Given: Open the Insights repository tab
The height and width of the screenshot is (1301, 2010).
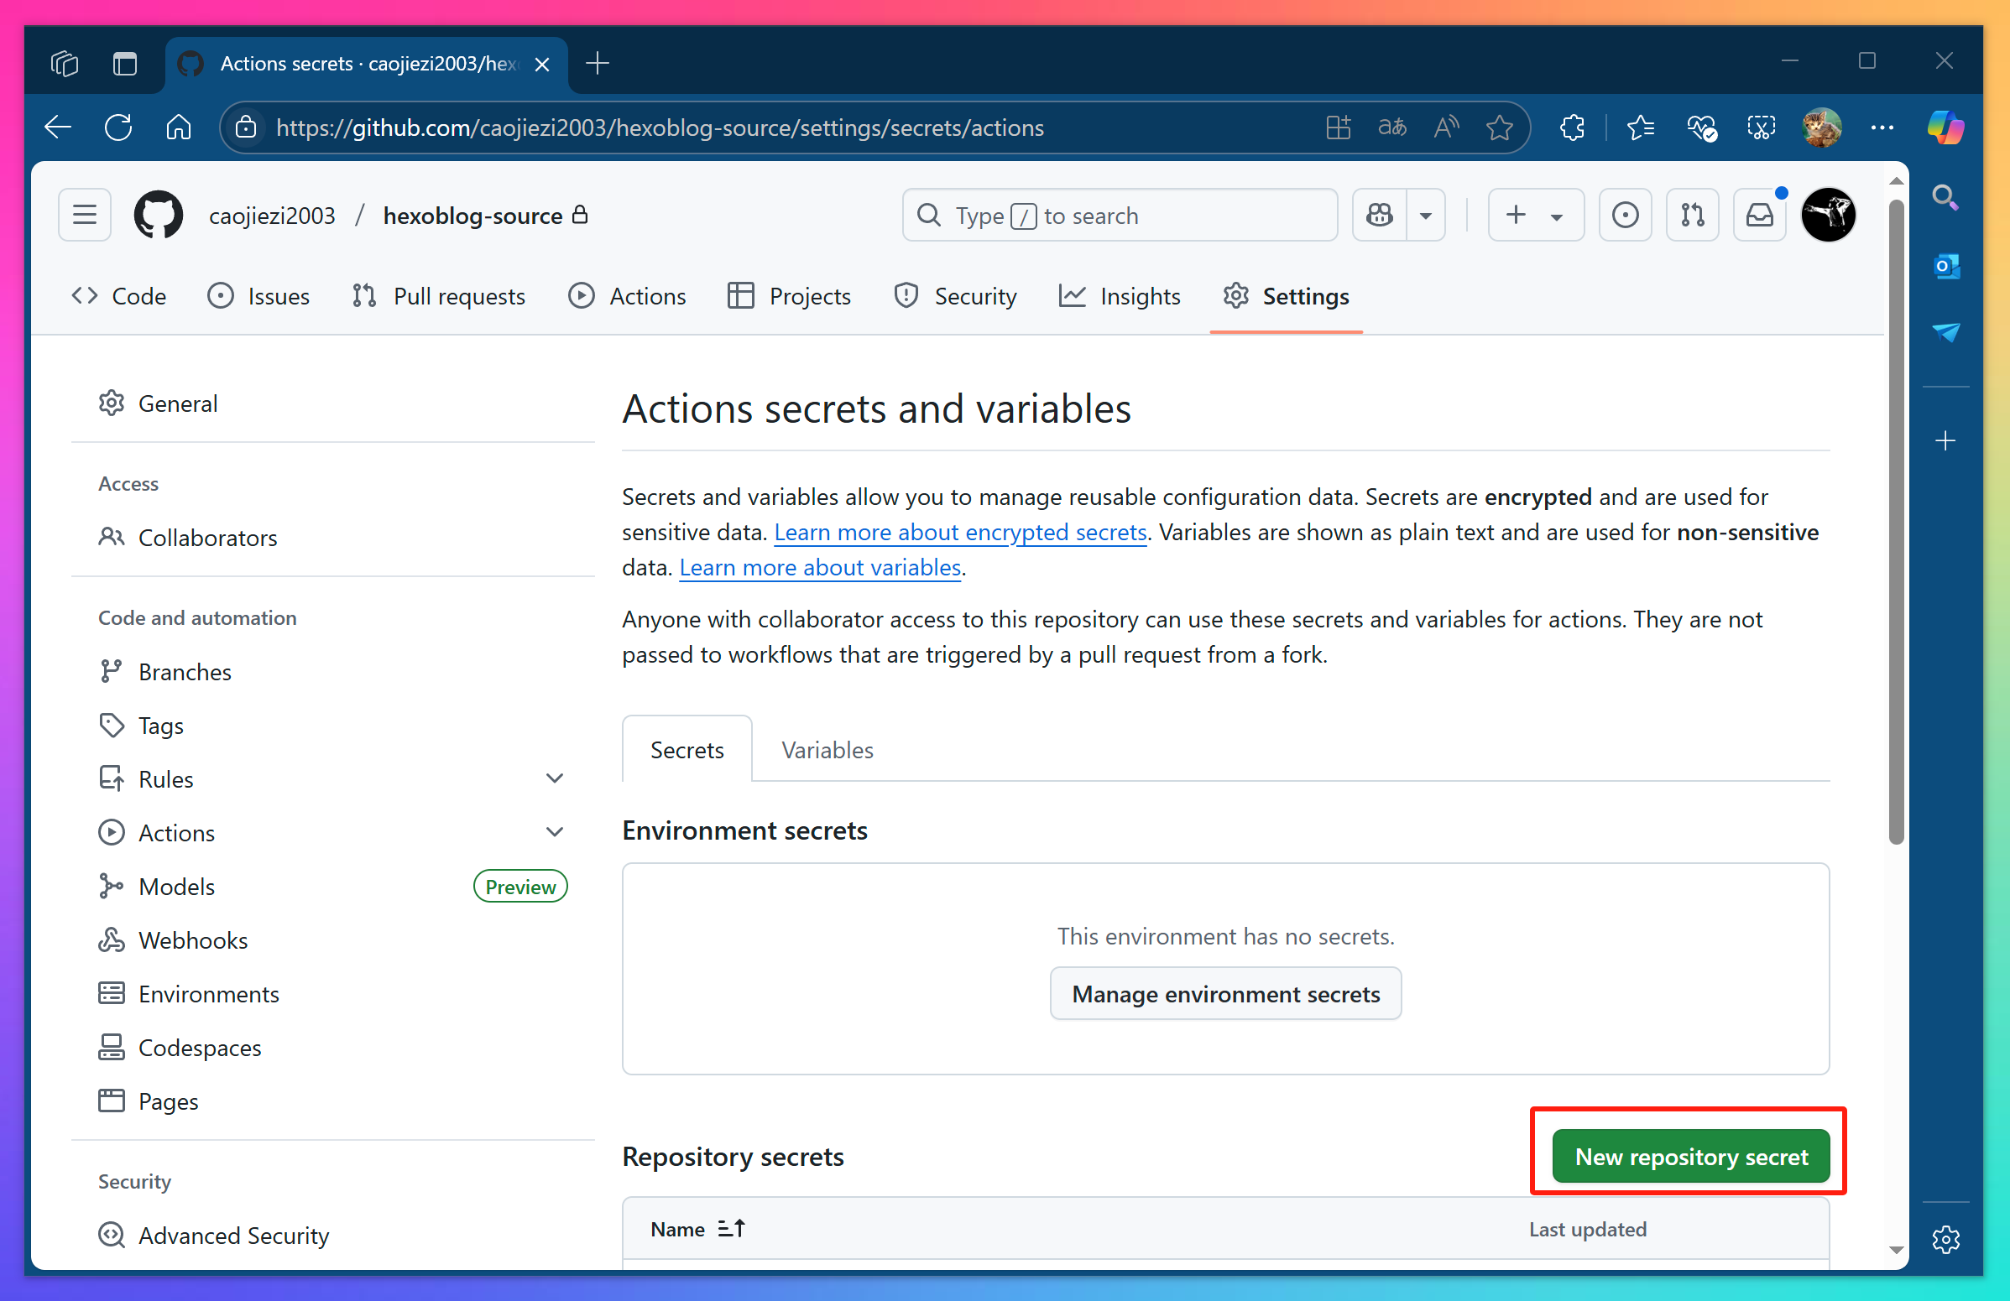Looking at the screenshot, I should pos(1120,296).
